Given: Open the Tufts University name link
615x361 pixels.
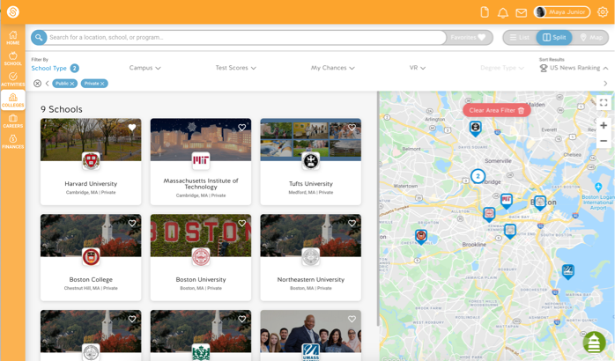Looking at the screenshot, I should [311, 184].
